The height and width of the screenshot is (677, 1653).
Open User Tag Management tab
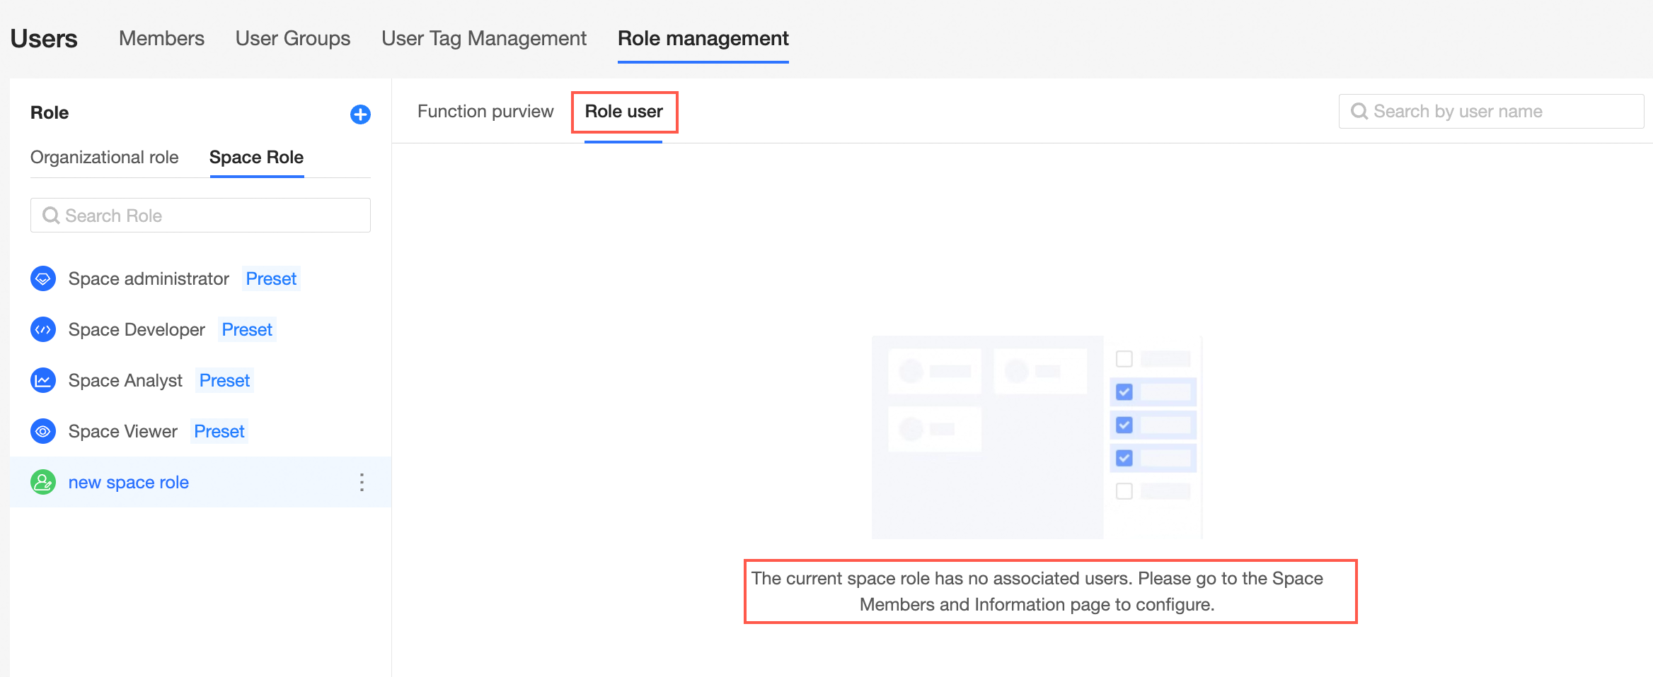click(484, 38)
